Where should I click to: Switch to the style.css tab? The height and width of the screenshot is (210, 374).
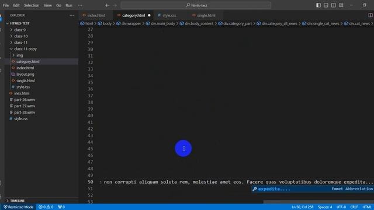(169, 15)
